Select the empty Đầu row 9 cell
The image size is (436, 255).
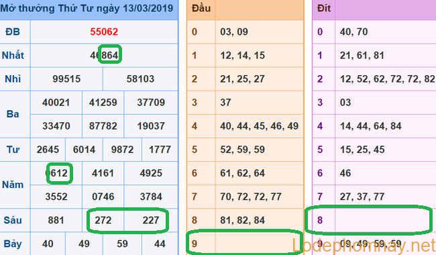(x=259, y=244)
